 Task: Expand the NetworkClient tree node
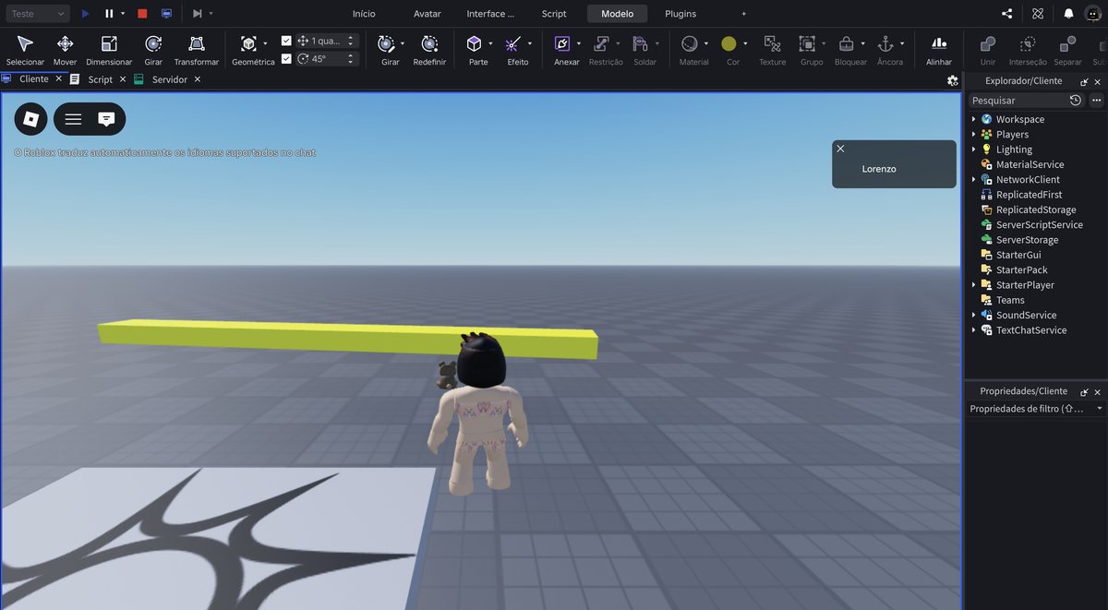[973, 179]
